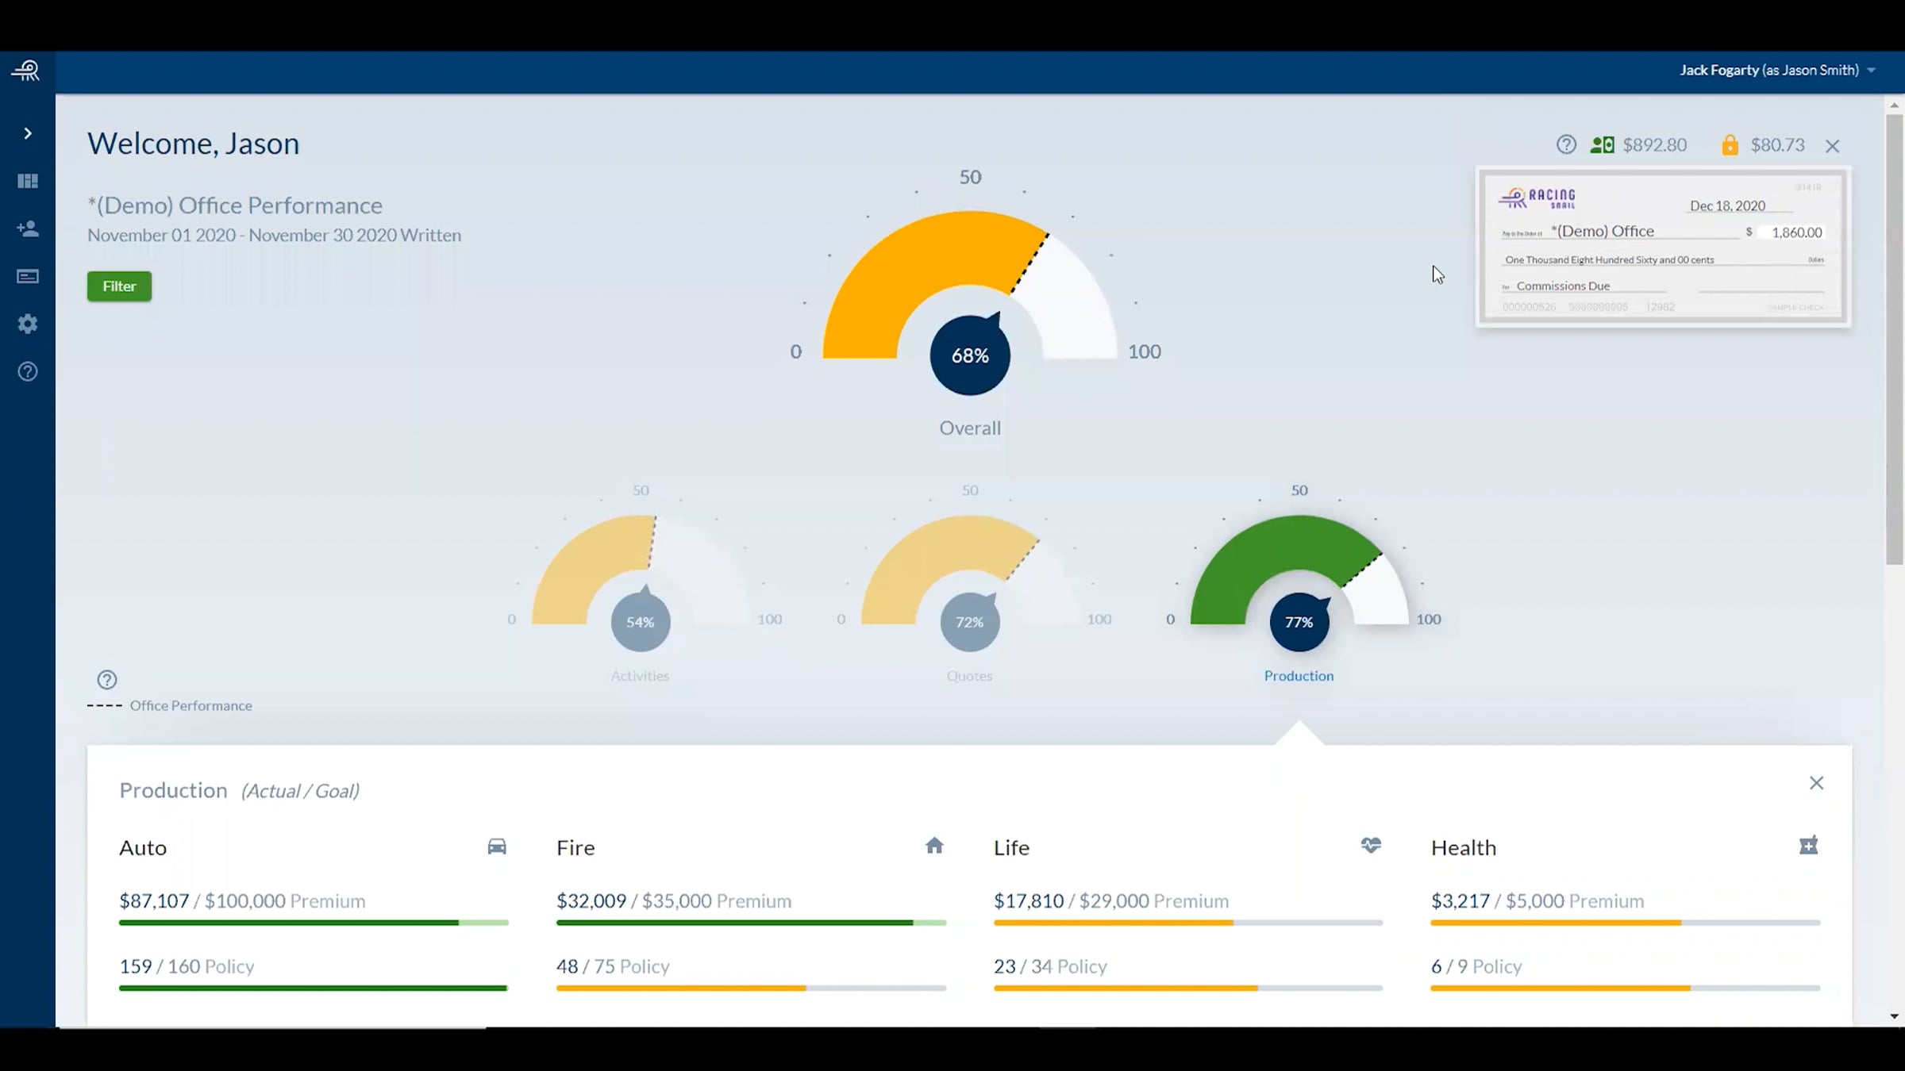This screenshot has width=1905, height=1071.
Task: Click the 159 / 160 Policy text
Action: click(x=187, y=966)
